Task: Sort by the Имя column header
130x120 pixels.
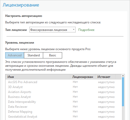Action: (x=38, y=77)
